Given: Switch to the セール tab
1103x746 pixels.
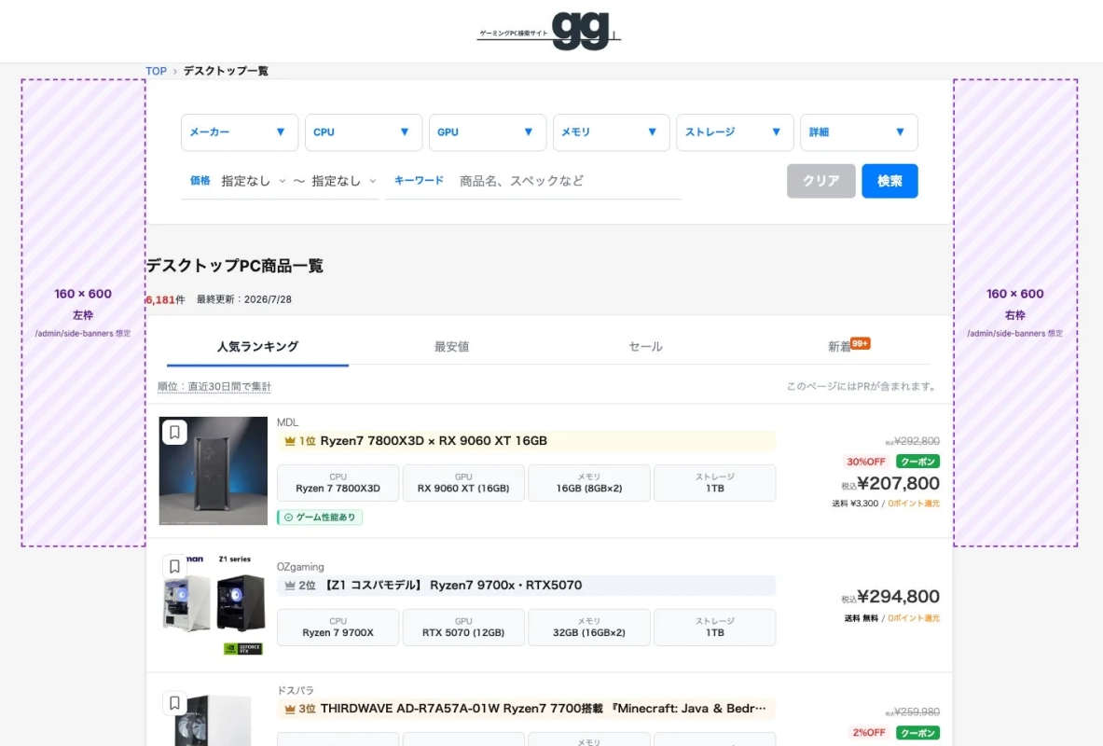Looking at the screenshot, I should [x=646, y=346].
